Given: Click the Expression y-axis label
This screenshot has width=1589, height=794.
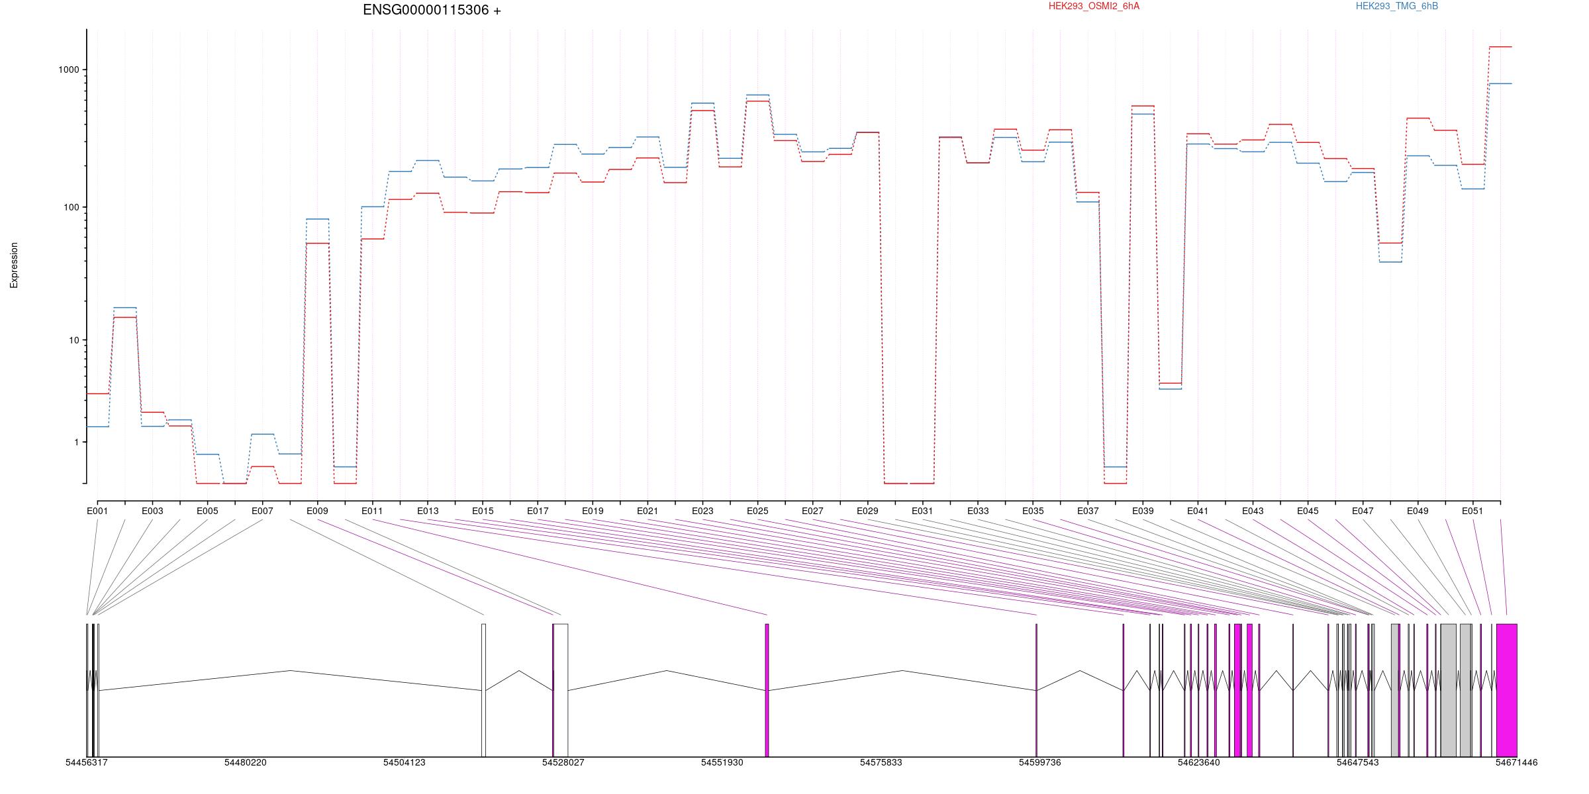Looking at the screenshot, I should [14, 265].
